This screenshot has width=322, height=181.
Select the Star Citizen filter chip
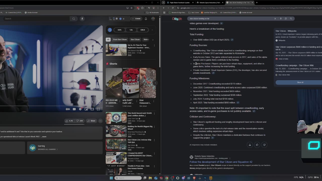point(135,39)
